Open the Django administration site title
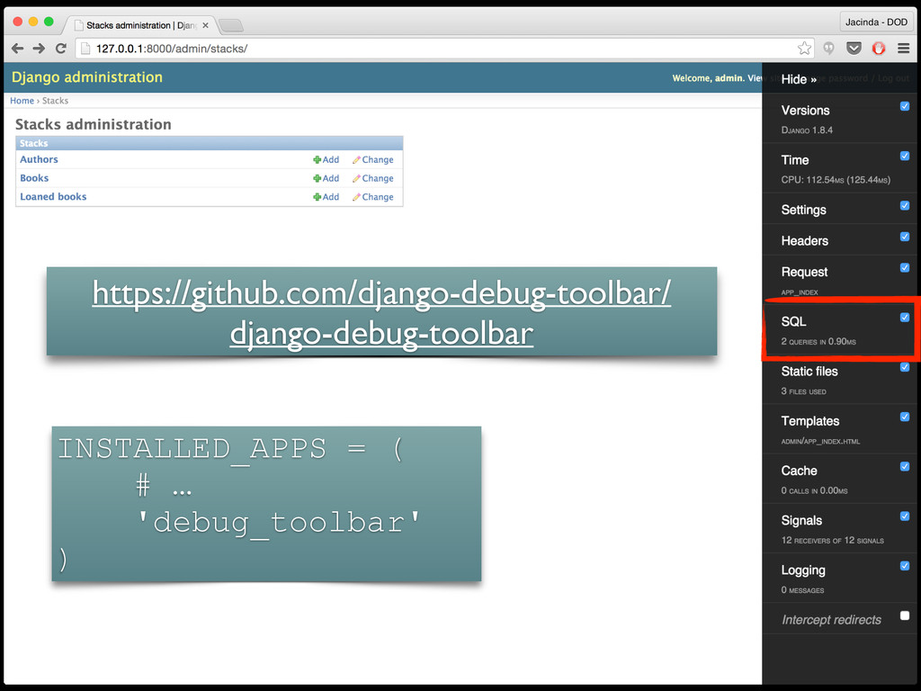Screen dimensions: 921x691 pyautogui.click(x=87, y=77)
